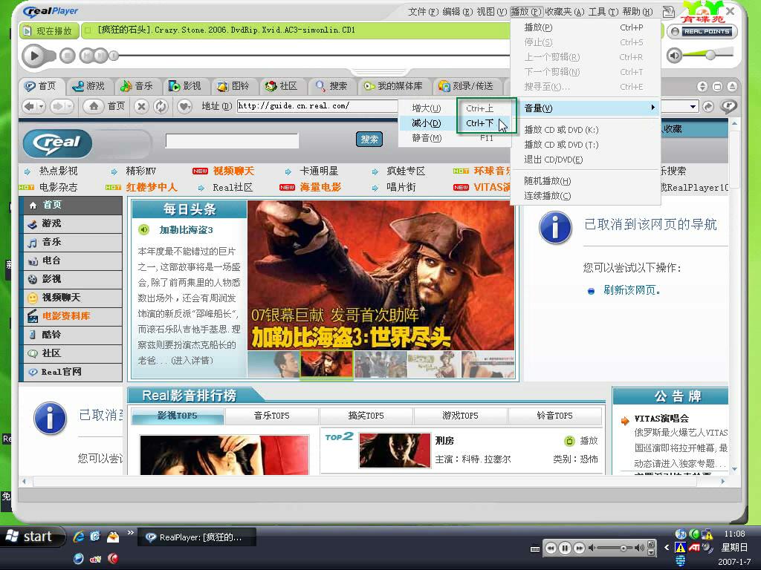Choose 连续播放(C) from the play menu

coord(586,196)
